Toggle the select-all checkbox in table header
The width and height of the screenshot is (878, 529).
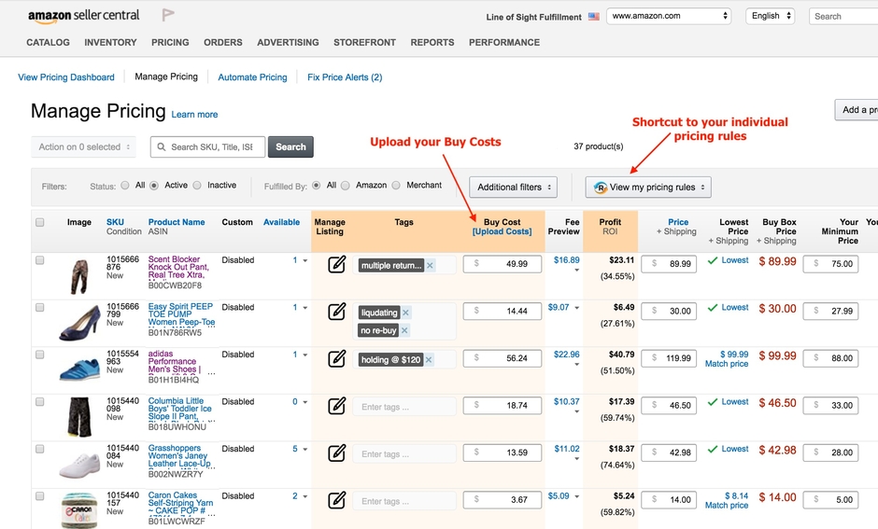(40, 223)
